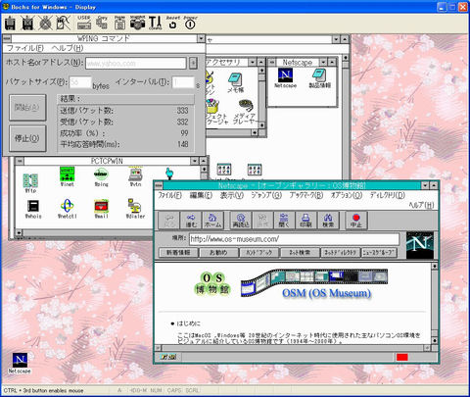470x397 pixels.
Task: Open ジャンプ(G) menu in Netscape browser
Action: (x=266, y=195)
